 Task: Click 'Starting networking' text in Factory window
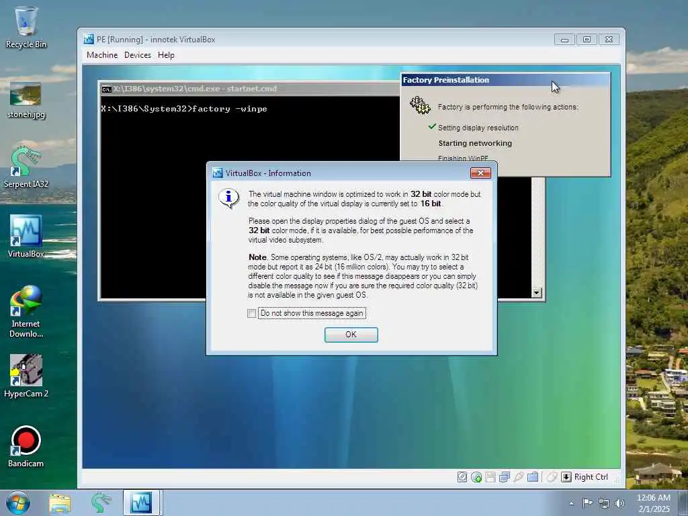(x=475, y=143)
